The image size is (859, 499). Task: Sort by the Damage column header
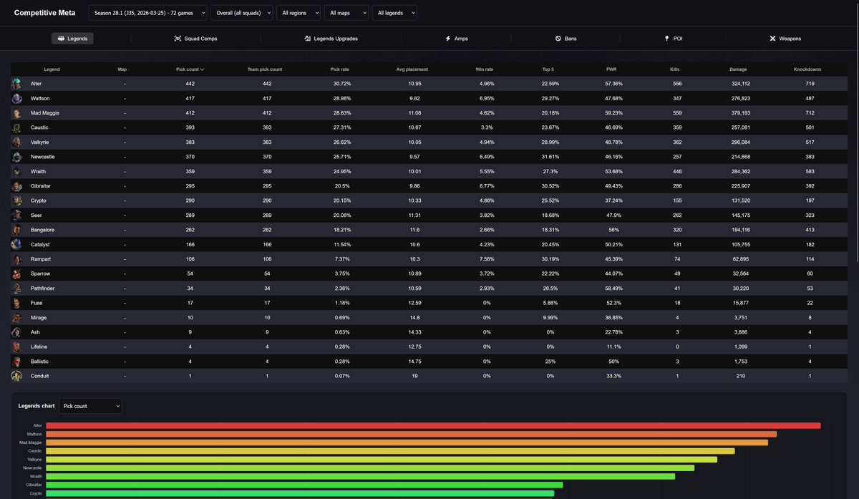[738, 69]
